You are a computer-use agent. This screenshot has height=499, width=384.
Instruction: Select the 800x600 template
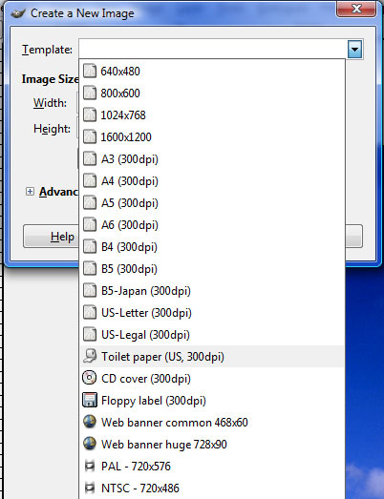(212, 93)
